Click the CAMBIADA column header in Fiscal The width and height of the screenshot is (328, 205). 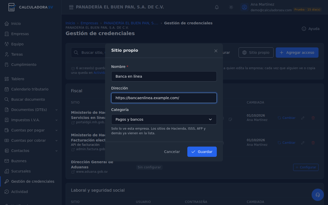(255, 102)
